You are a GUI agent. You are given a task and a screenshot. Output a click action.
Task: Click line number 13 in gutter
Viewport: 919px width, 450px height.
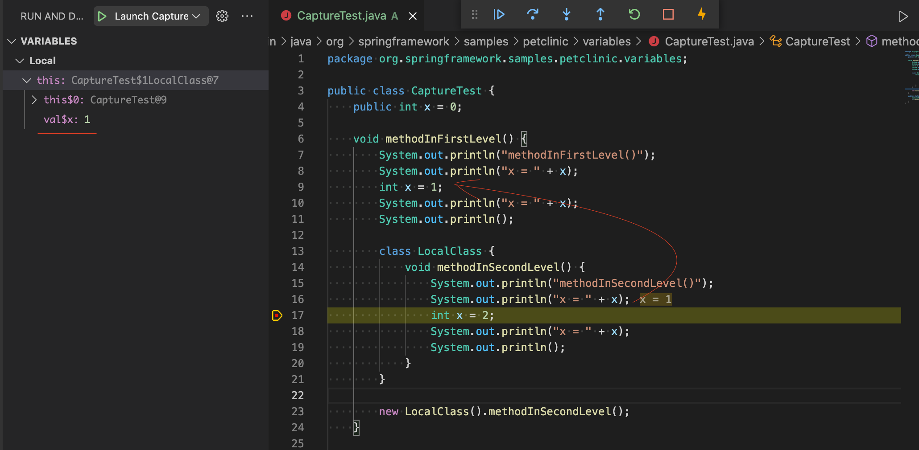click(298, 251)
